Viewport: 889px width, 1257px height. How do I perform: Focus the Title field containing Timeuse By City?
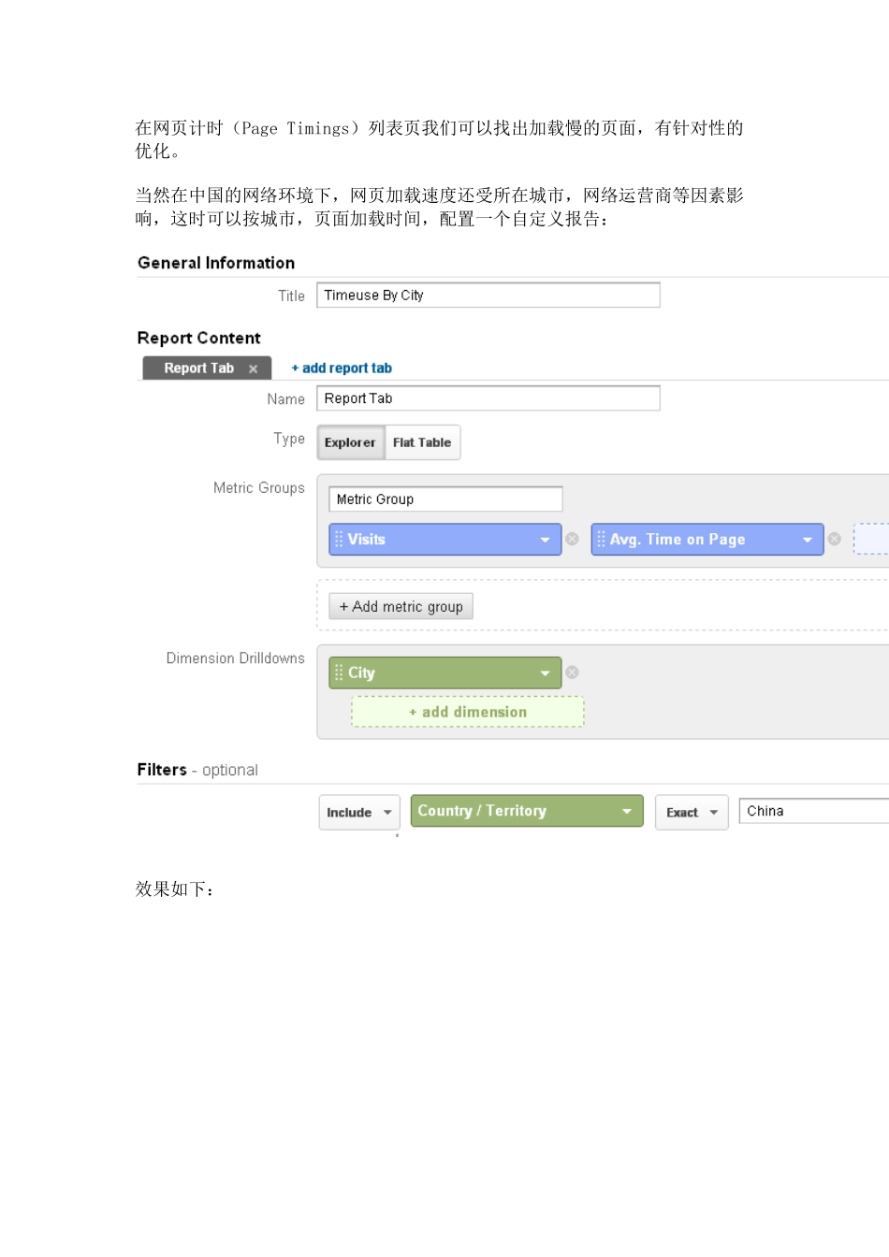488,295
